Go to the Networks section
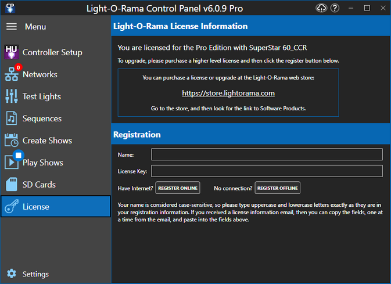The height and width of the screenshot is (284, 391). pyautogui.click(x=56, y=74)
